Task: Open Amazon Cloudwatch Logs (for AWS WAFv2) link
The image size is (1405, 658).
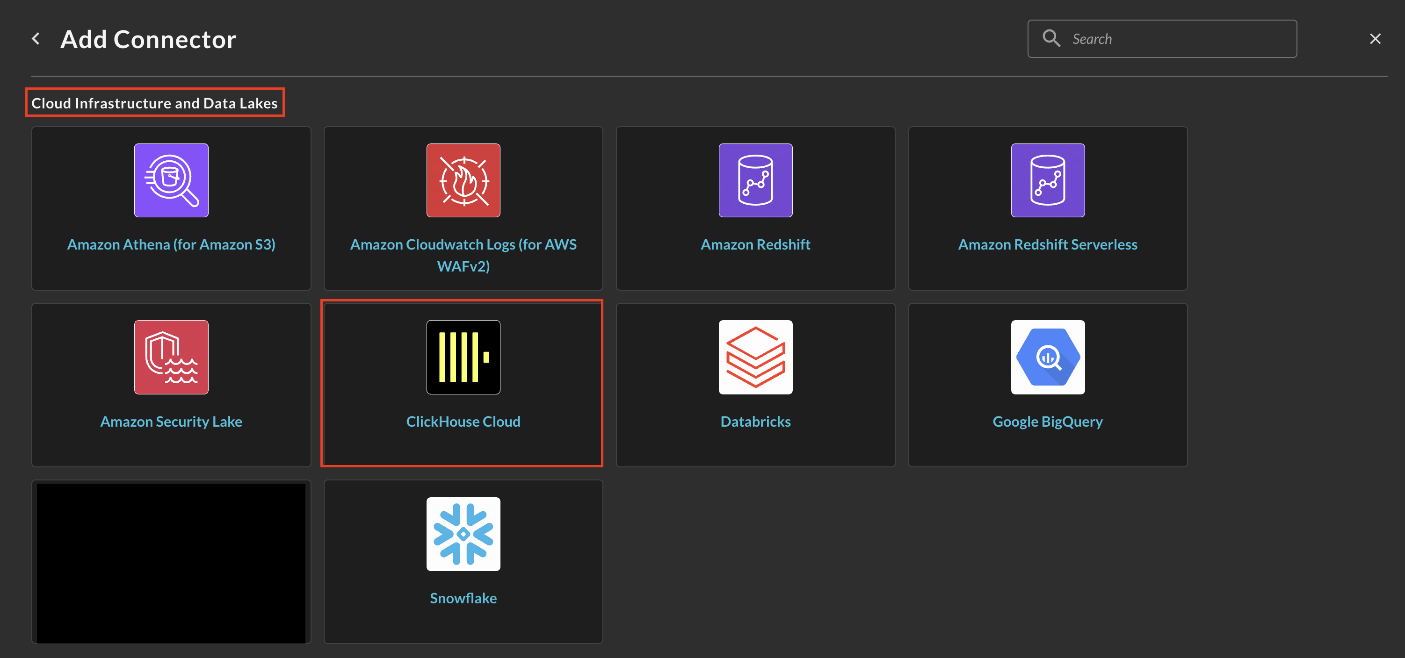Action: 463,255
